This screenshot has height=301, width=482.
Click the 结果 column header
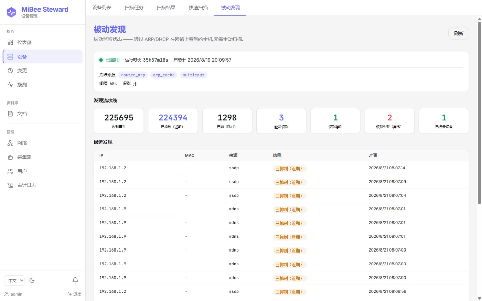pos(277,156)
